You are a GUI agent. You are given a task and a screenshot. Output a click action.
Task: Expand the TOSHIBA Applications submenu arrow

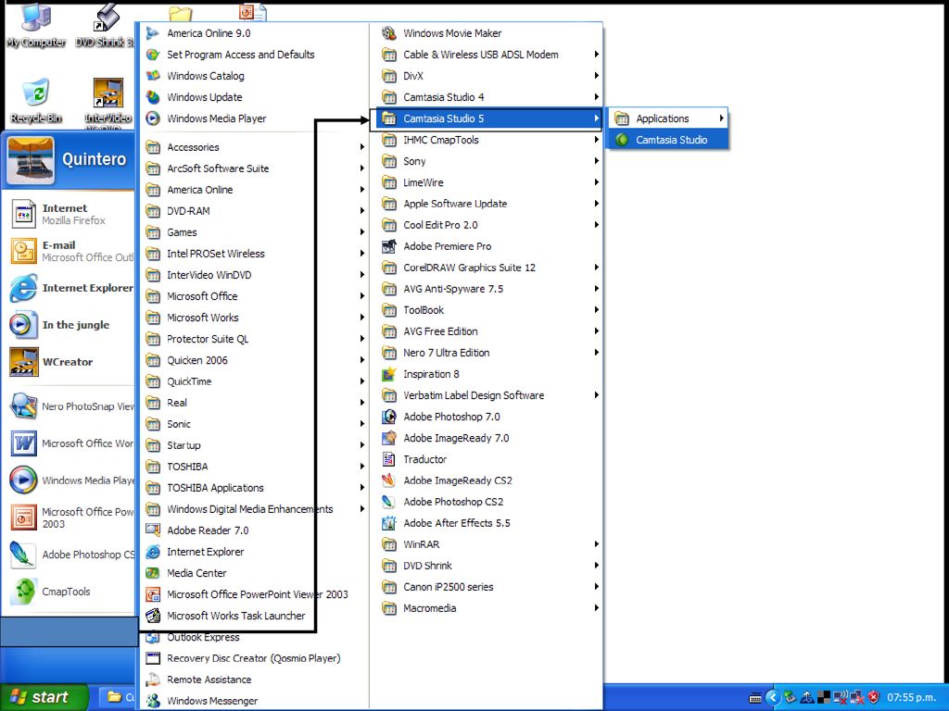pyautogui.click(x=362, y=488)
